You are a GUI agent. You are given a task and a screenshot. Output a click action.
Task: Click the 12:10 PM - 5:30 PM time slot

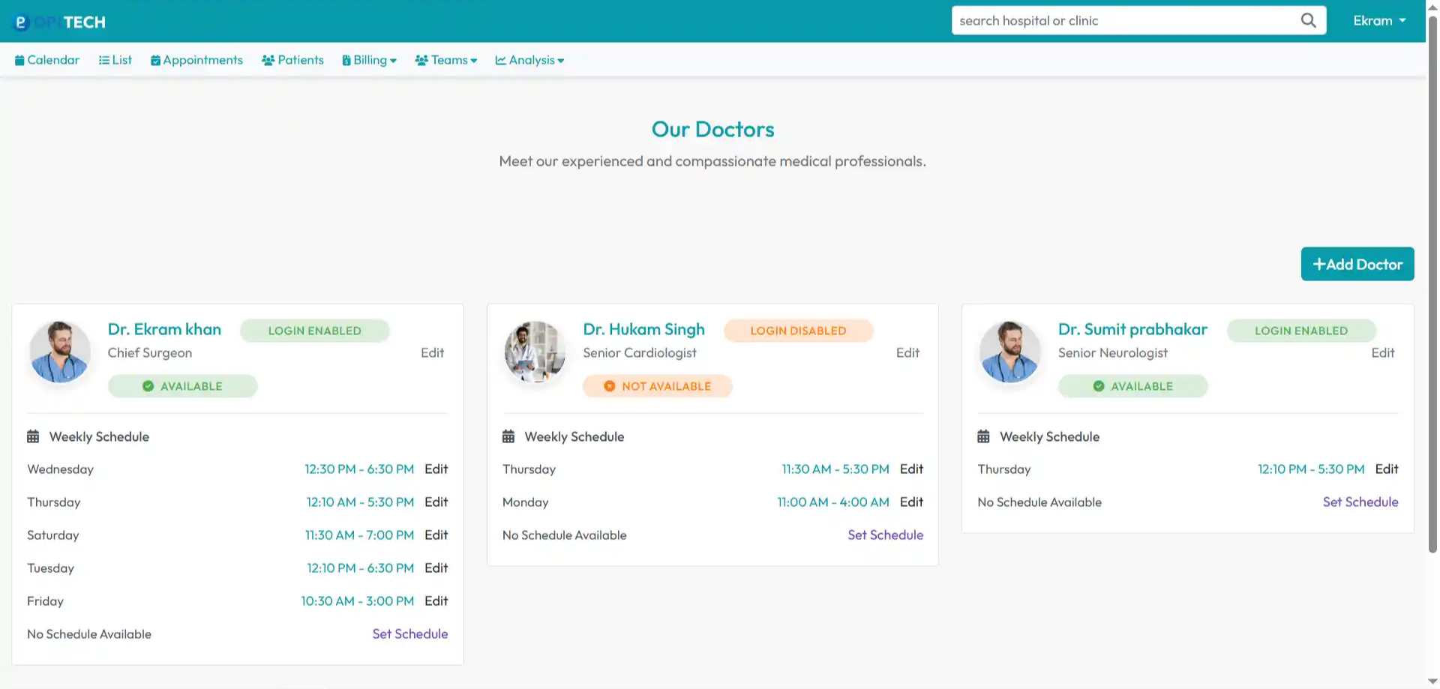coord(1311,469)
